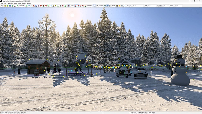The height and width of the screenshot is (114, 202).
Task: Click the red X delete item icon
Action: click(x=34, y=6)
